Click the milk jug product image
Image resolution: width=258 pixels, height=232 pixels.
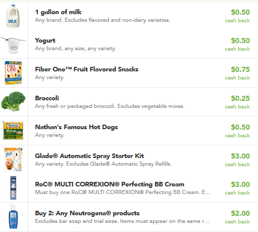point(13,16)
